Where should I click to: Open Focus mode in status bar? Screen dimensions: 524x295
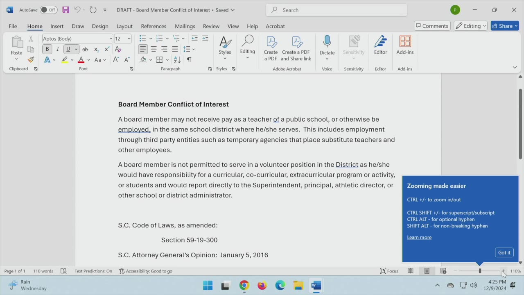click(x=389, y=271)
